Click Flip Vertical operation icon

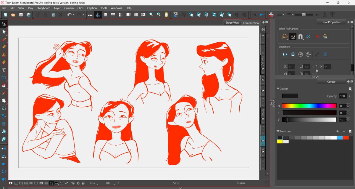(x=293, y=55)
